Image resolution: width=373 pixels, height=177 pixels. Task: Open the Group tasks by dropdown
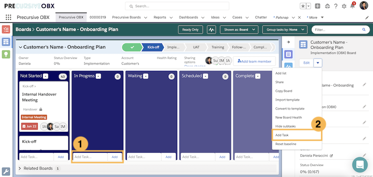[285, 30]
